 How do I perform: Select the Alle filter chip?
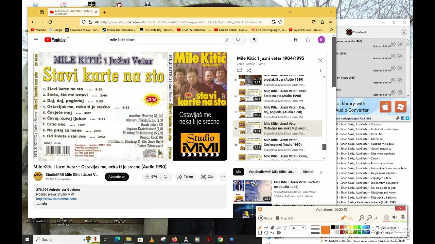[x=239, y=172]
